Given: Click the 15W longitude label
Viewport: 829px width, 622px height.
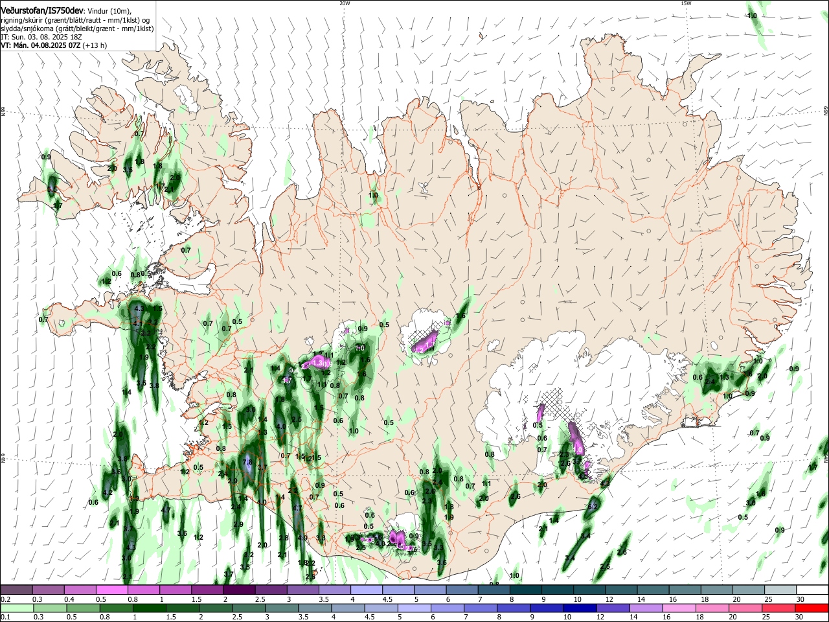Looking at the screenshot, I should point(686,3).
